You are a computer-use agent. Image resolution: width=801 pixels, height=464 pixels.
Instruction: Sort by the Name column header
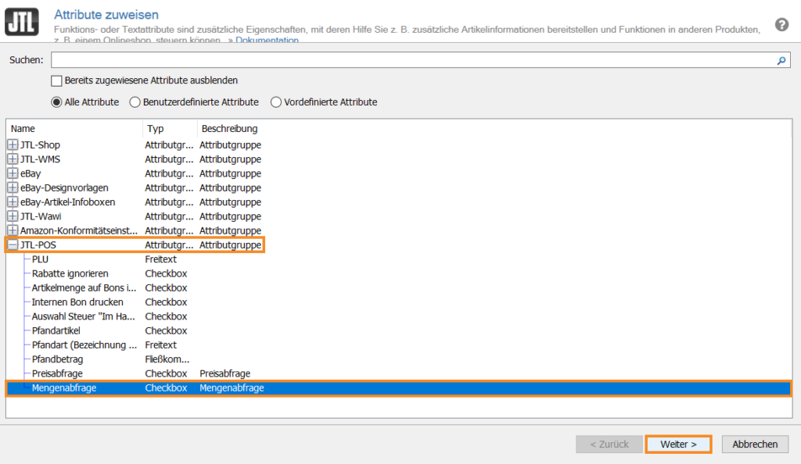(74, 129)
